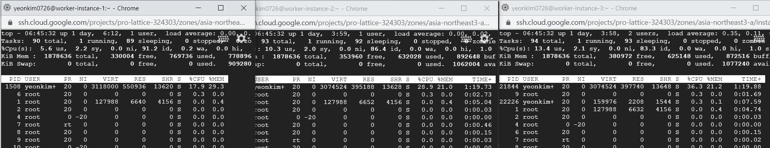Click %CPU value 28.9 in worker-instance-2

[426, 87]
